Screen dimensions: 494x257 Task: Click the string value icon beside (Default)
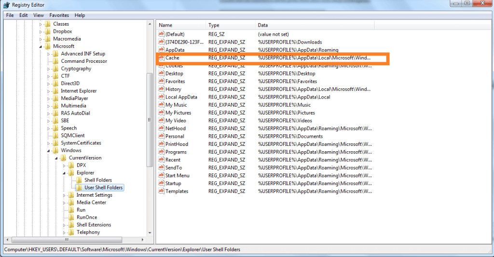[161, 34]
